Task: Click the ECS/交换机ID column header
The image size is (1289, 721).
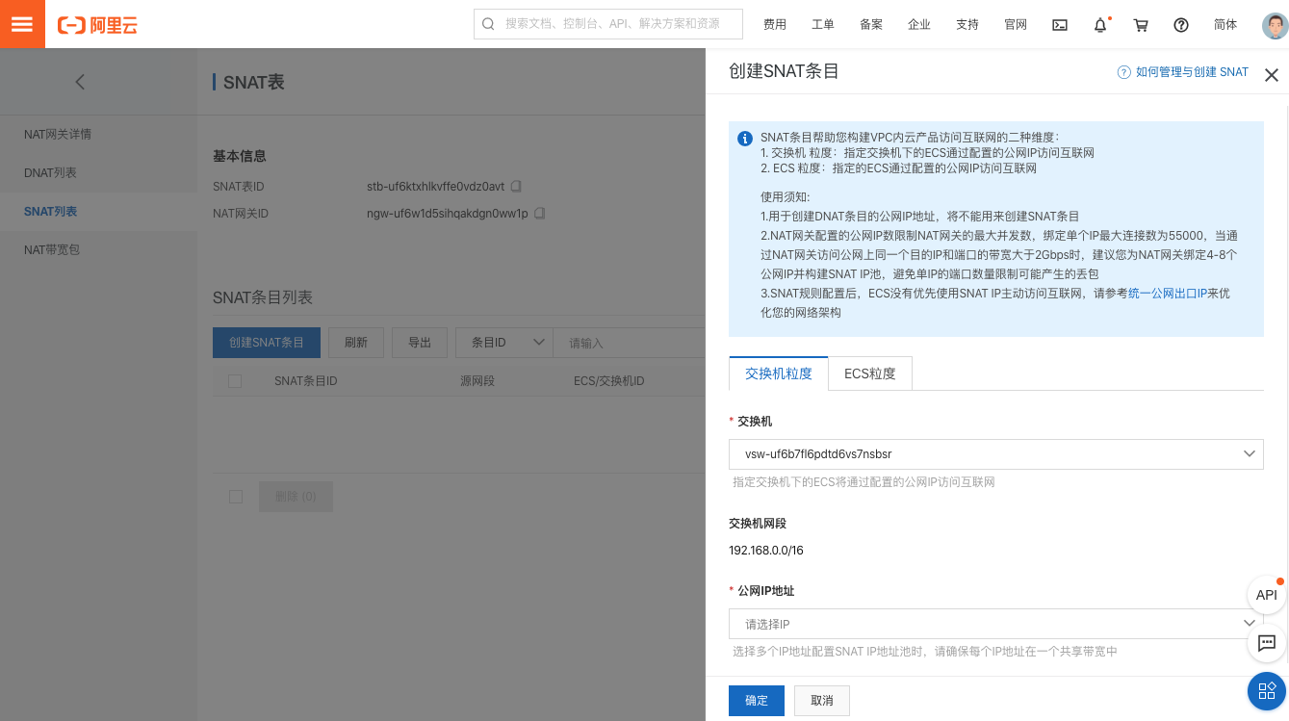Action: click(x=609, y=381)
